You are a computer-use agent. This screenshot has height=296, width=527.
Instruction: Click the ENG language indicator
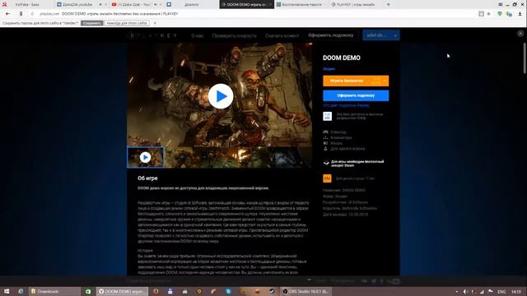pos(501,292)
